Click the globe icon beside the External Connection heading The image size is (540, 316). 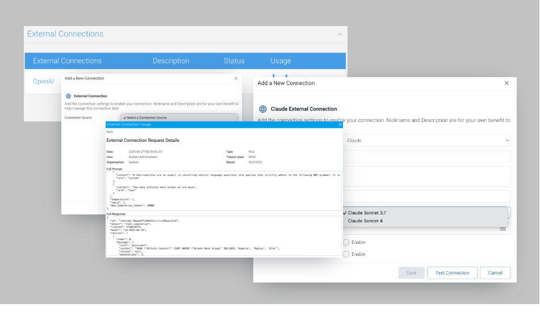pyautogui.click(x=68, y=96)
